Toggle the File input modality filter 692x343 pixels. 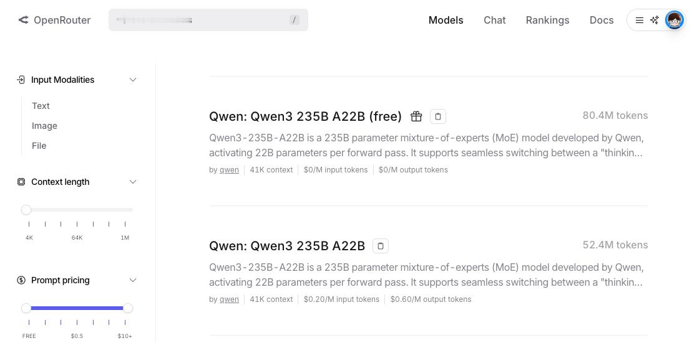point(39,145)
